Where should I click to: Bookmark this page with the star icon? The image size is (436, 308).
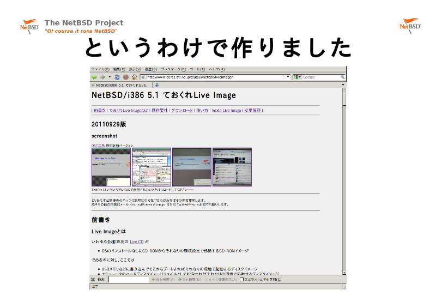(283, 77)
